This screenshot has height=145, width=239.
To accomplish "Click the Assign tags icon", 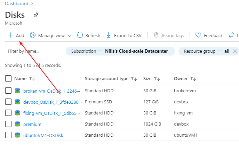I will [156, 35].
